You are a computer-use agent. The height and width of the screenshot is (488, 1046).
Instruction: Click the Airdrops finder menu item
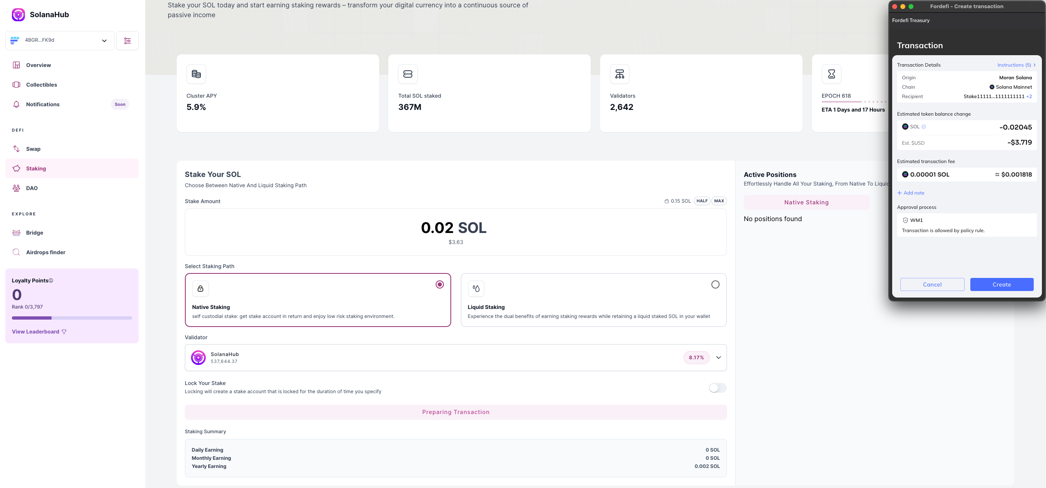72,252
